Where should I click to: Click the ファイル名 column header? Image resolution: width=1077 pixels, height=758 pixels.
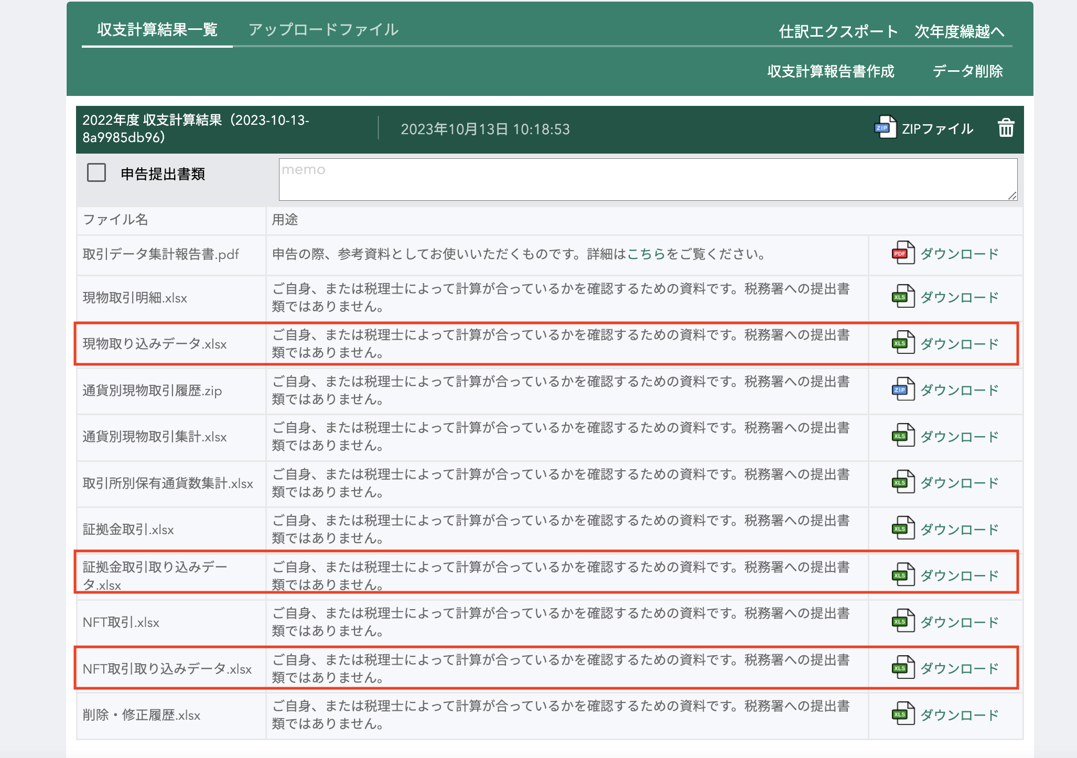115,219
